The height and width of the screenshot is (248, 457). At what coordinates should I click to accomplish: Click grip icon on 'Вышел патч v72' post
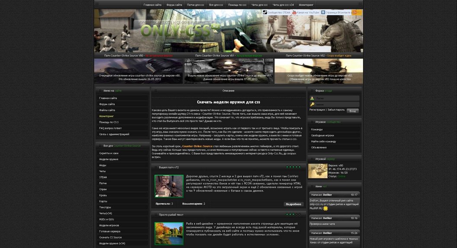point(156,167)
